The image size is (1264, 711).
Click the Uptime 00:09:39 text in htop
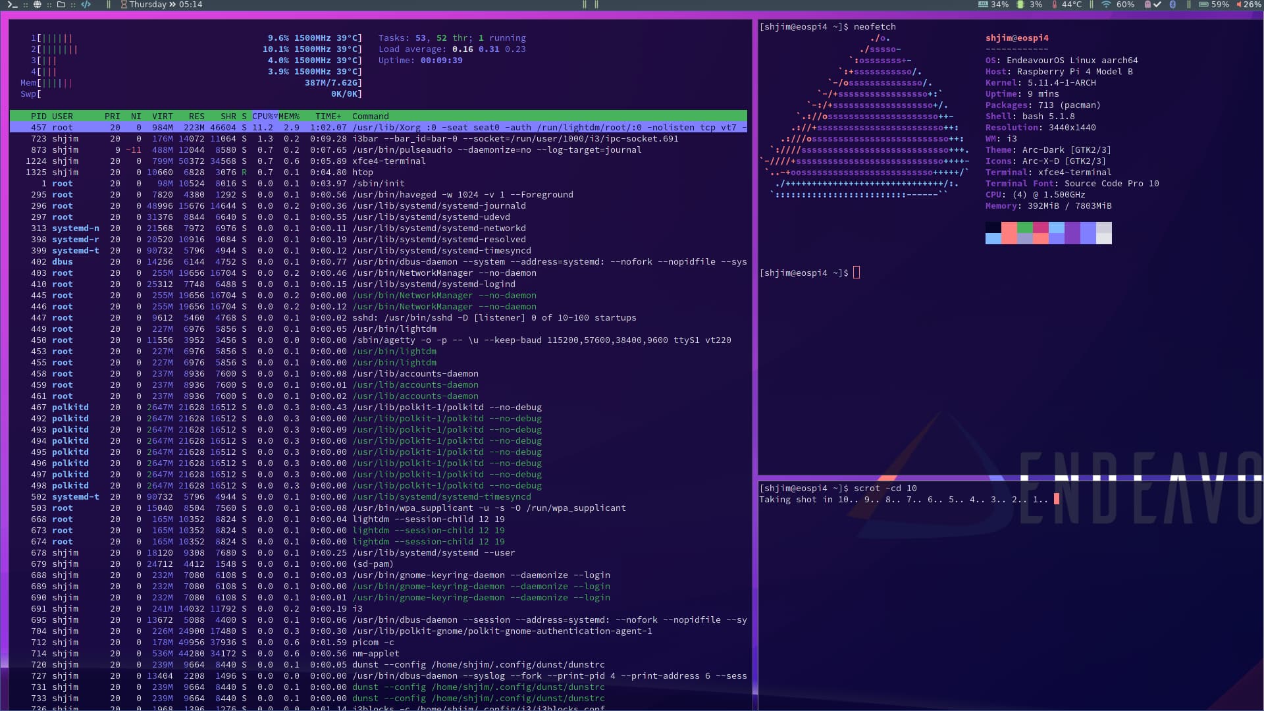(420, 61)
